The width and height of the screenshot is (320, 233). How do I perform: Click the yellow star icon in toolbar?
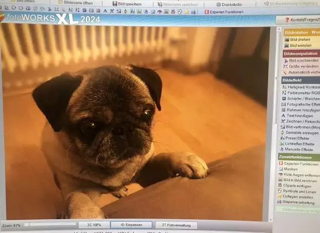tap(187, 12)
